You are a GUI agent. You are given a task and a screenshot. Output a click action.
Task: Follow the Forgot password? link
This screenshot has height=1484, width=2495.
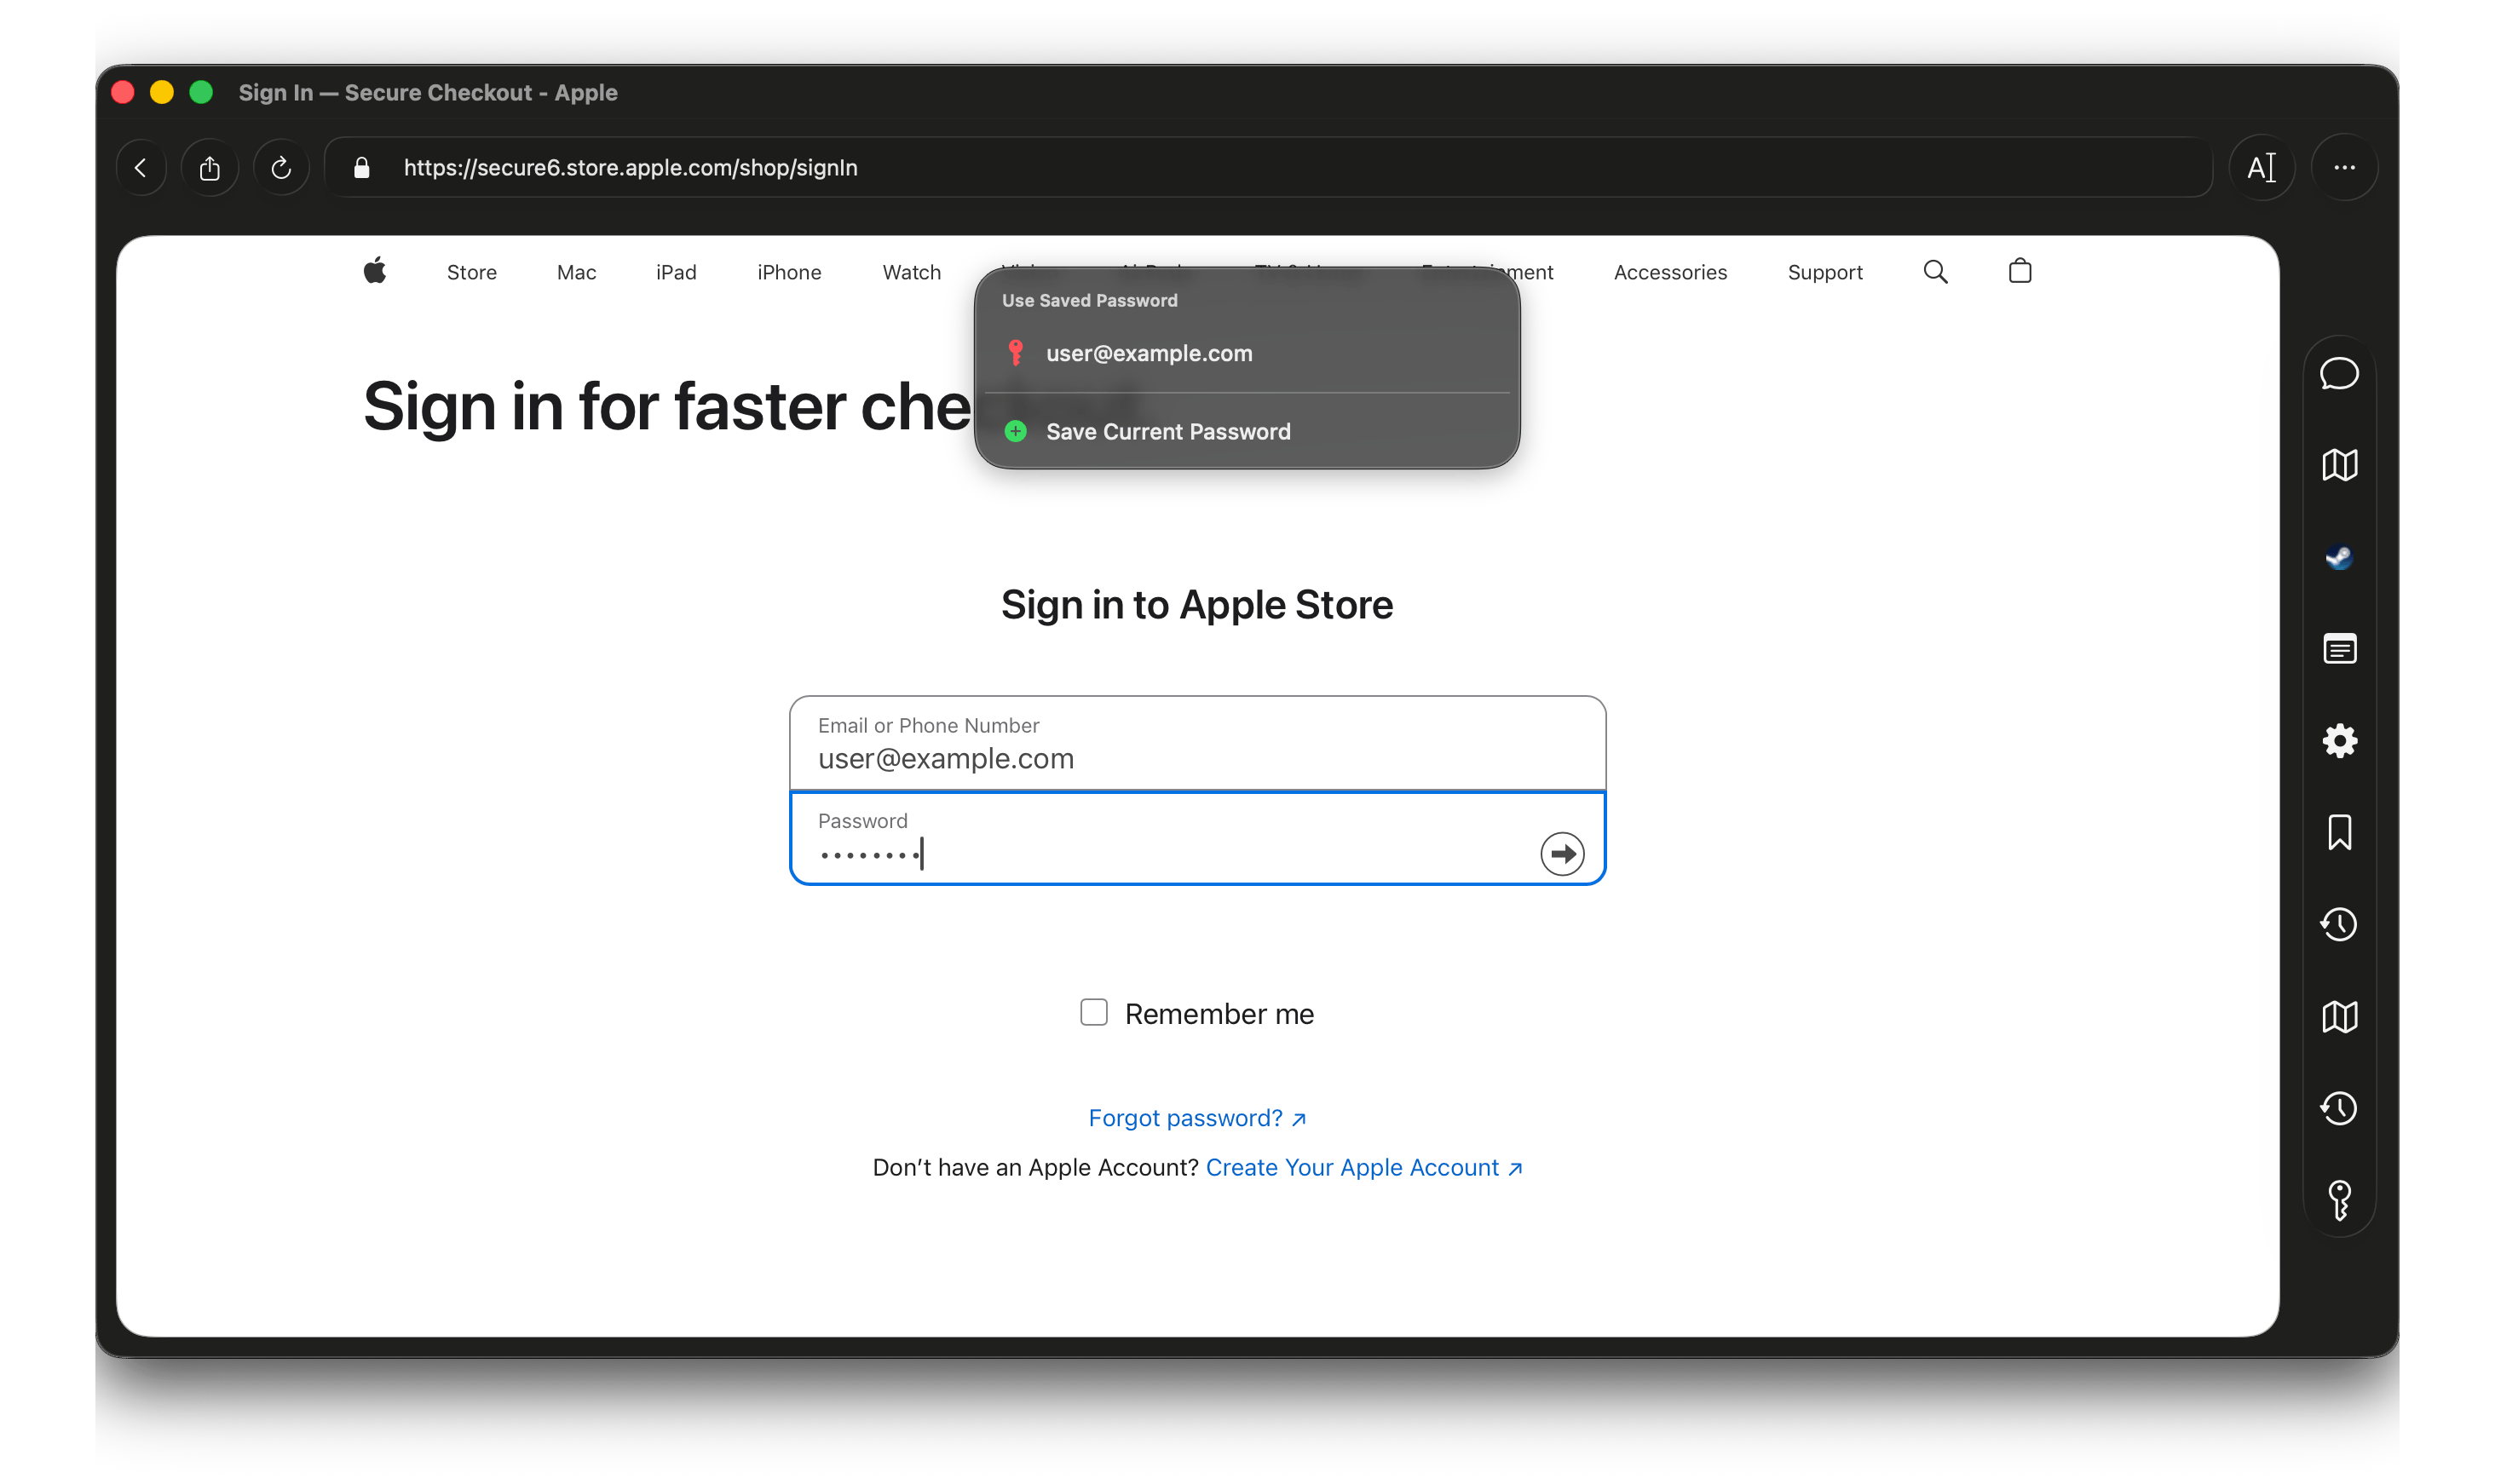(1196, 1118)
